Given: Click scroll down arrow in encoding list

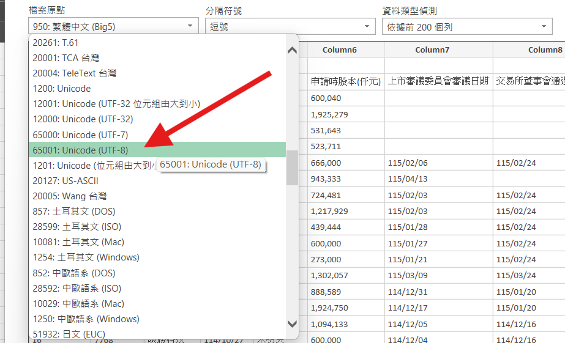Looking at the screenshot, I should click(x=292, y=324).
